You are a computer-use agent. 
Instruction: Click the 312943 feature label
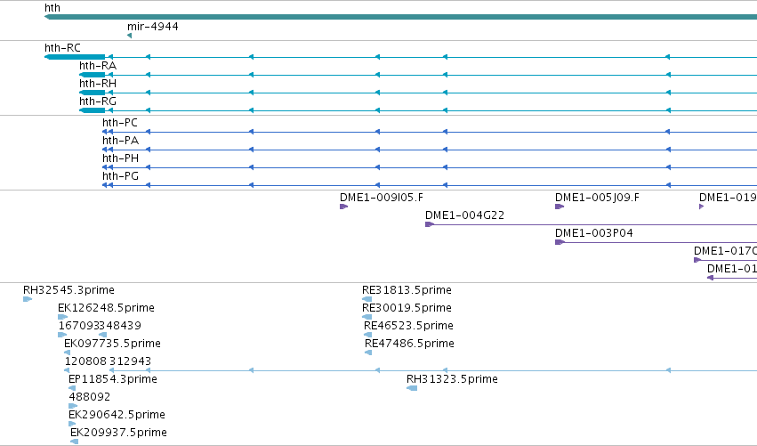(131, 361)
